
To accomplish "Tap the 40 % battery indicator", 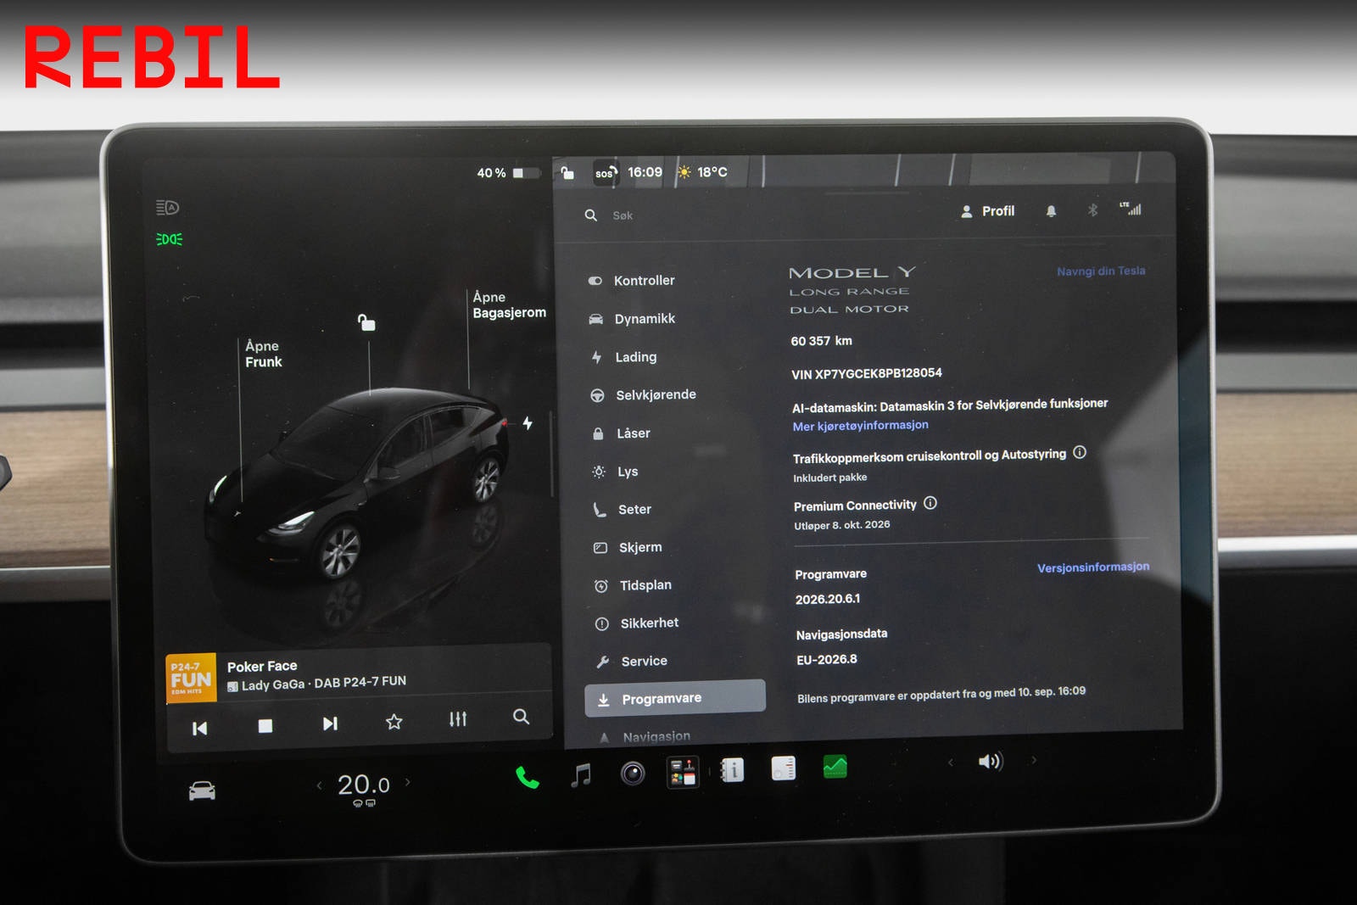I will point(507,173).
